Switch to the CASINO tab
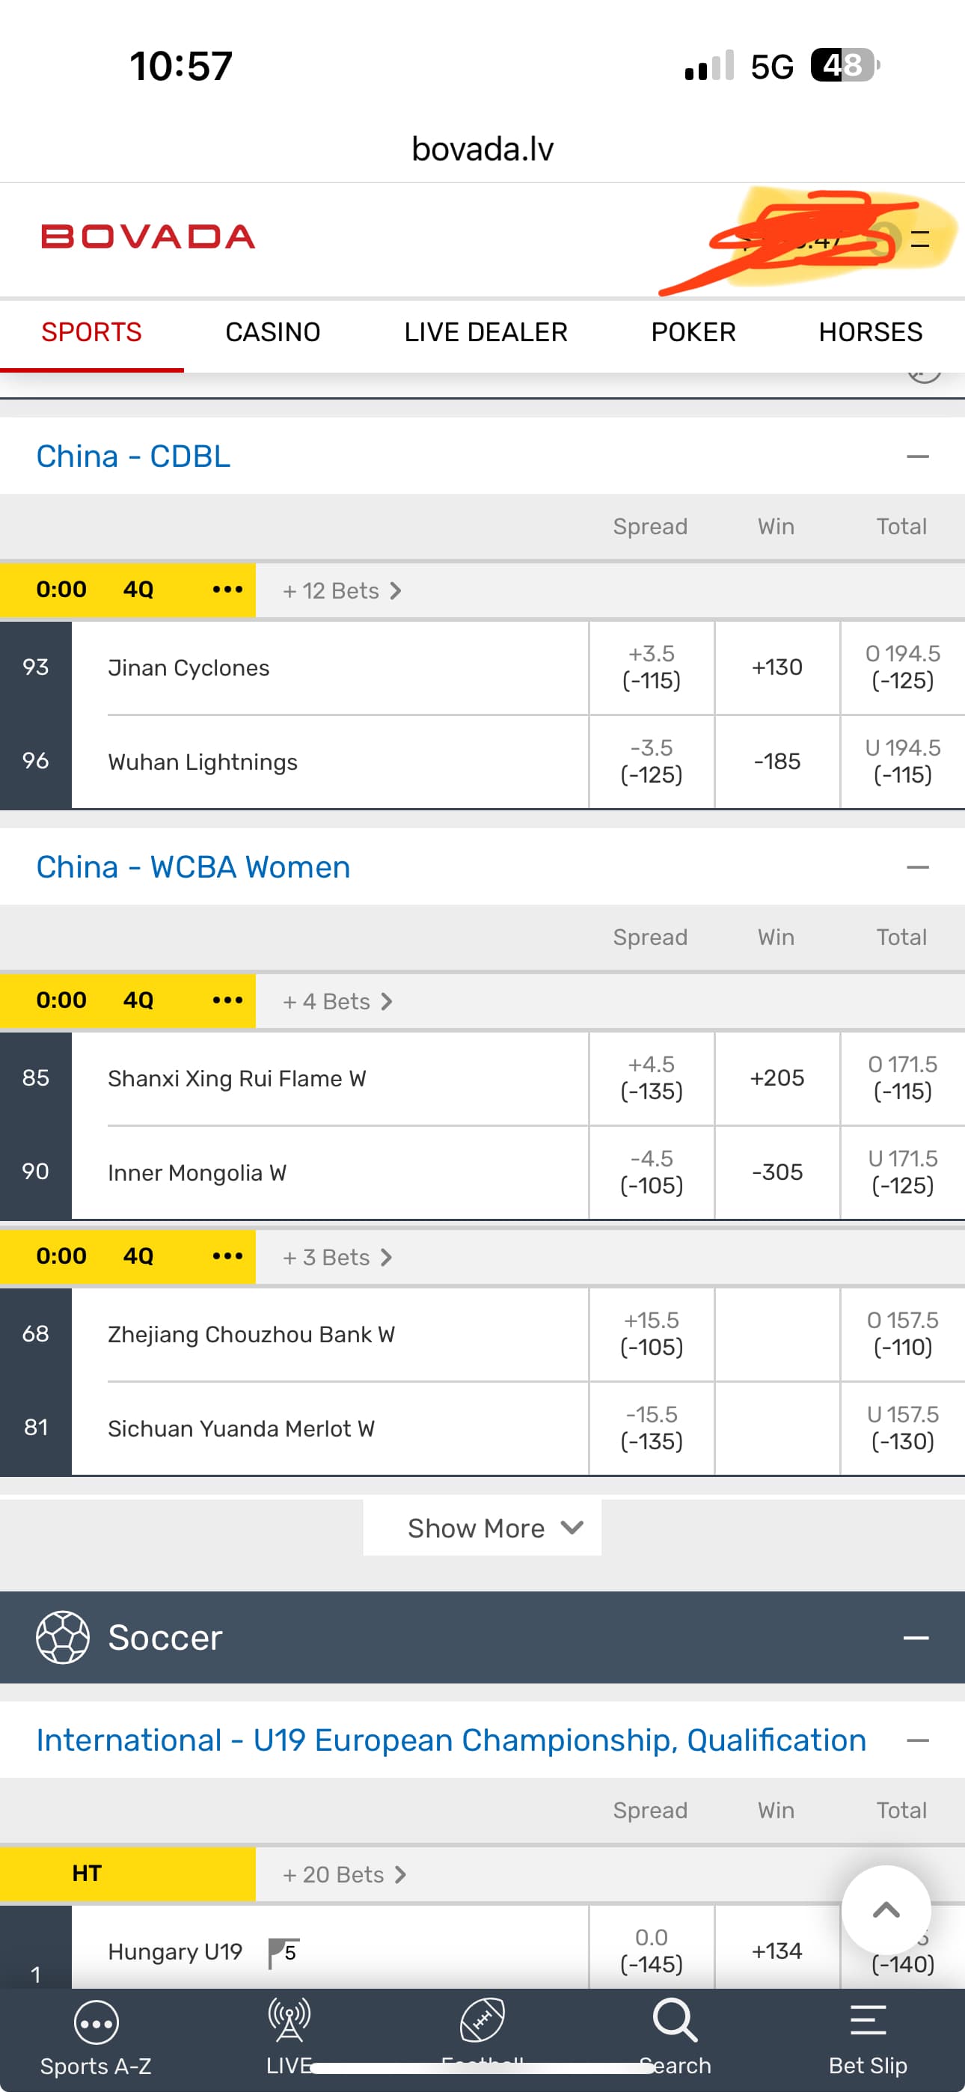Screen dimensions: 965x2092 tap(273, 332)
